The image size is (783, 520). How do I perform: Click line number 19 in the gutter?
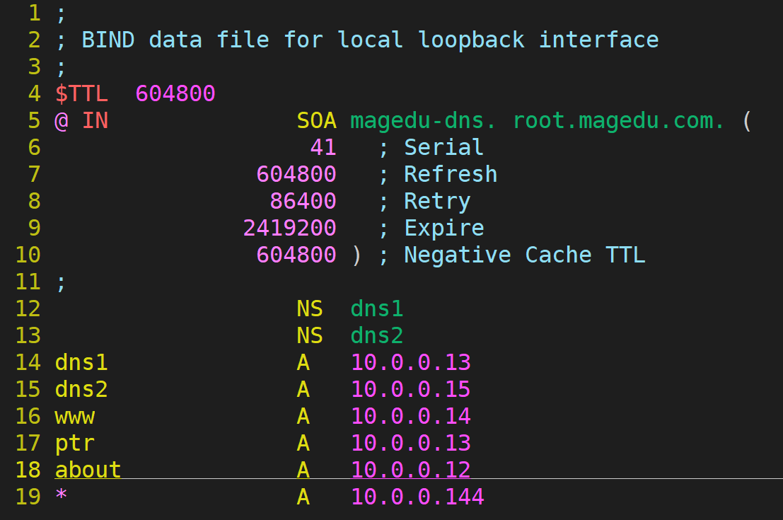click(28, 497)
